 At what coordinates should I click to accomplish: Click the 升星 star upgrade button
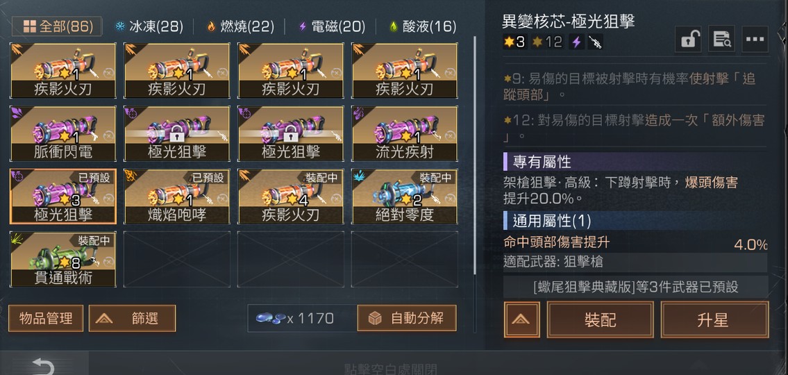(x=714, y=319)
